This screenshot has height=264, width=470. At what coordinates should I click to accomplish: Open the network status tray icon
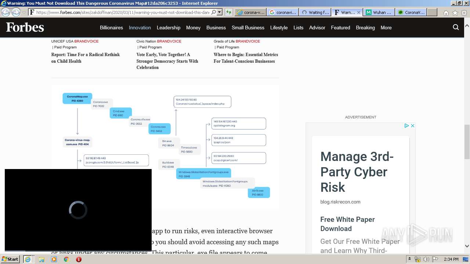417,259
